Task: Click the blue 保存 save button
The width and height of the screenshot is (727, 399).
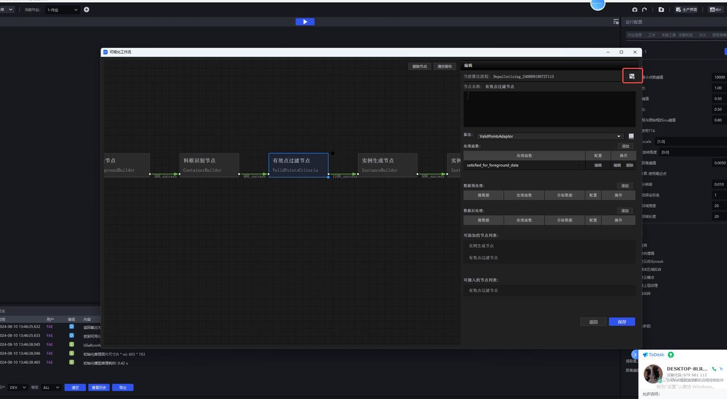Action: click(x=621, y=322)
